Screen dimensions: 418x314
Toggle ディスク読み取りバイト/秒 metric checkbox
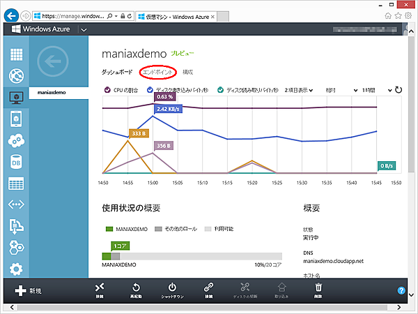pos(221,90)
